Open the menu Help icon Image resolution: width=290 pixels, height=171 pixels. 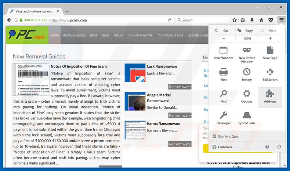click(x=267, y=147)
